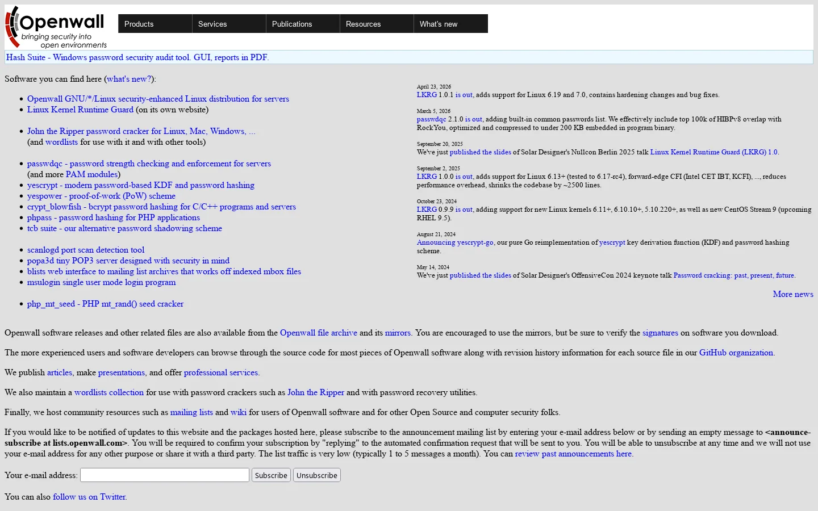Visit the GitHub organization link
This screenshot has width=818, height=511.
point(736,353)
